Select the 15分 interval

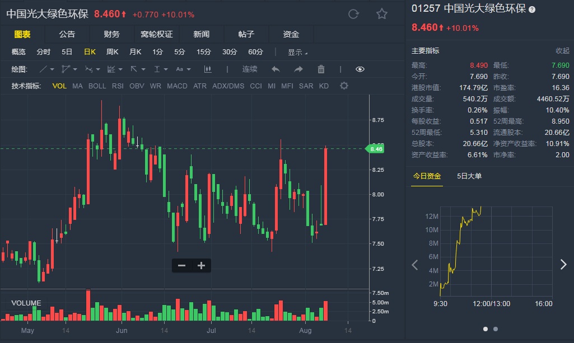tap(203, 52)
